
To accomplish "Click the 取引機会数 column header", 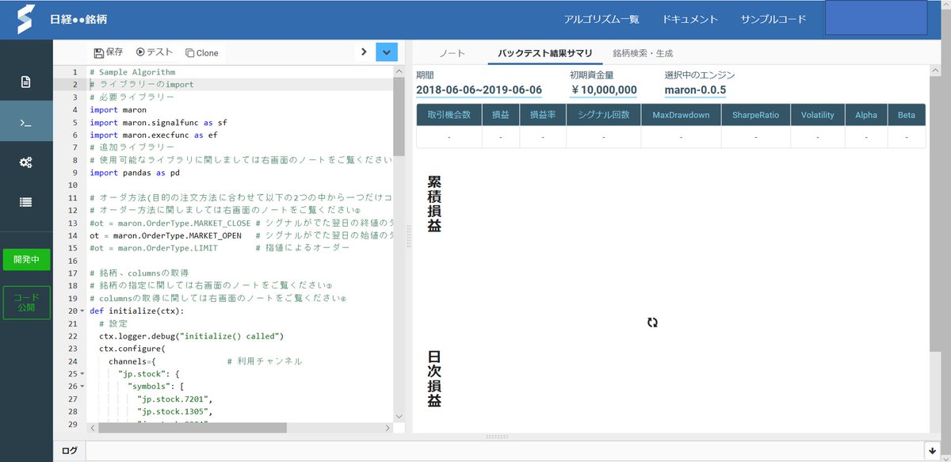I will click(x=449, y=115).
